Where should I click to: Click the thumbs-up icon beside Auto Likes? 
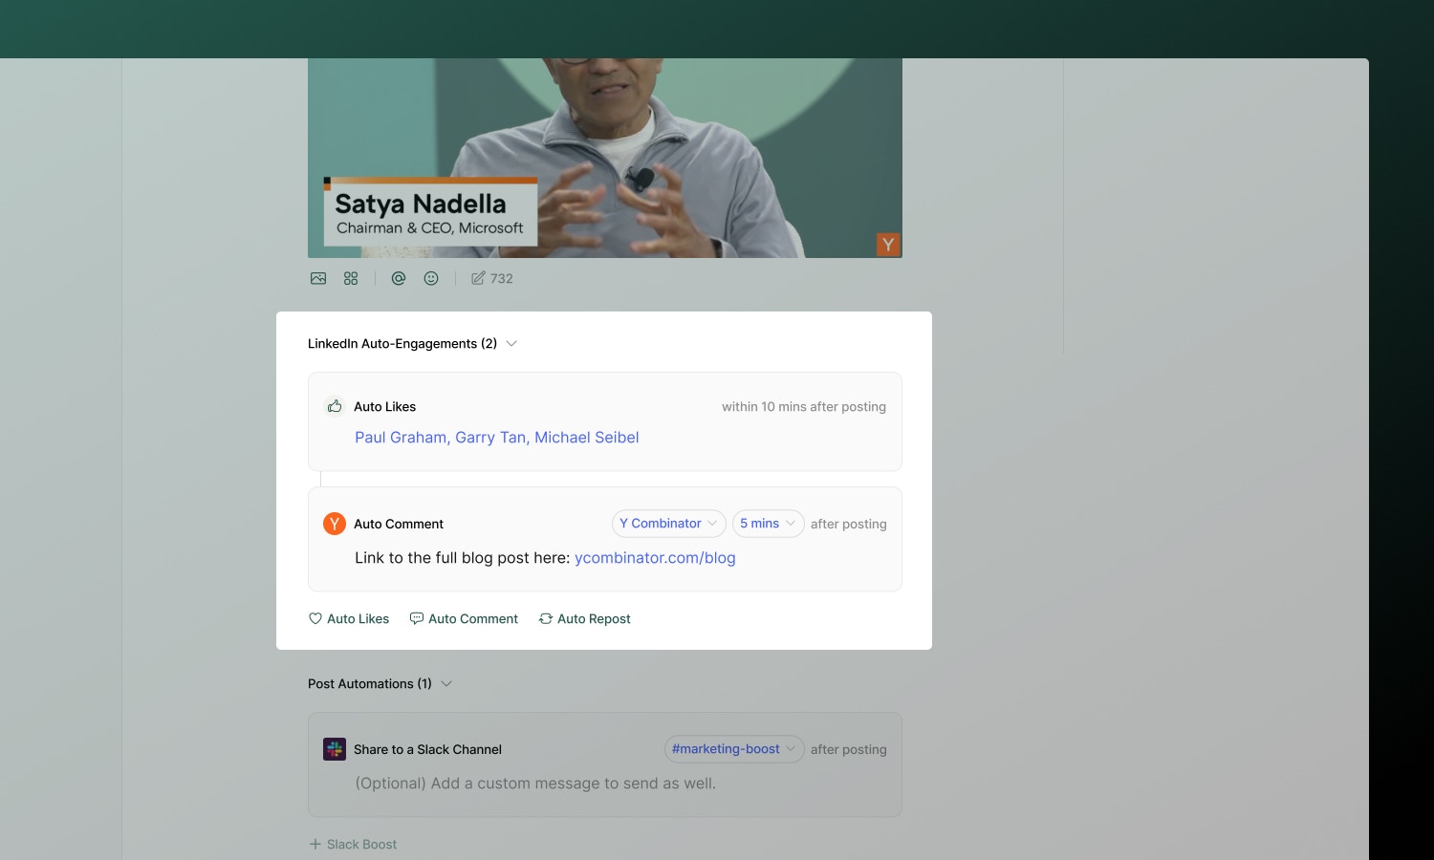334,405
